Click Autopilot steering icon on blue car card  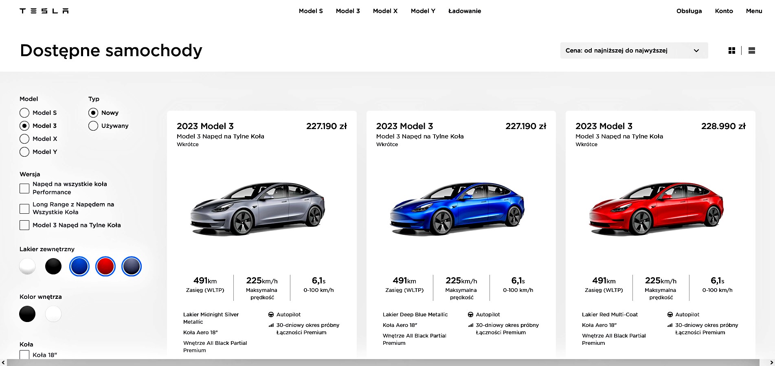[470, 315]
